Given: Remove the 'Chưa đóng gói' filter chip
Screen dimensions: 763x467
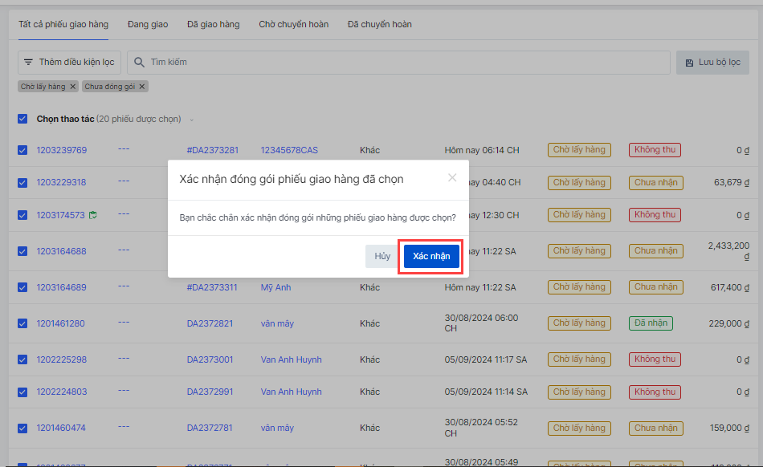Looking at the screenshot, I should click(142, 87).
